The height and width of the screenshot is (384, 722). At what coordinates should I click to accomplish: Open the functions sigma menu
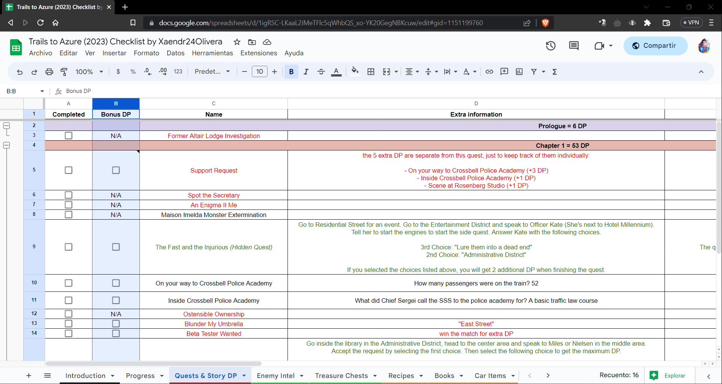point(555,72)
